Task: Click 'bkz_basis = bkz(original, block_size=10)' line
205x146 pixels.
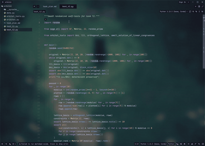Action: click(x=73, y=67)
